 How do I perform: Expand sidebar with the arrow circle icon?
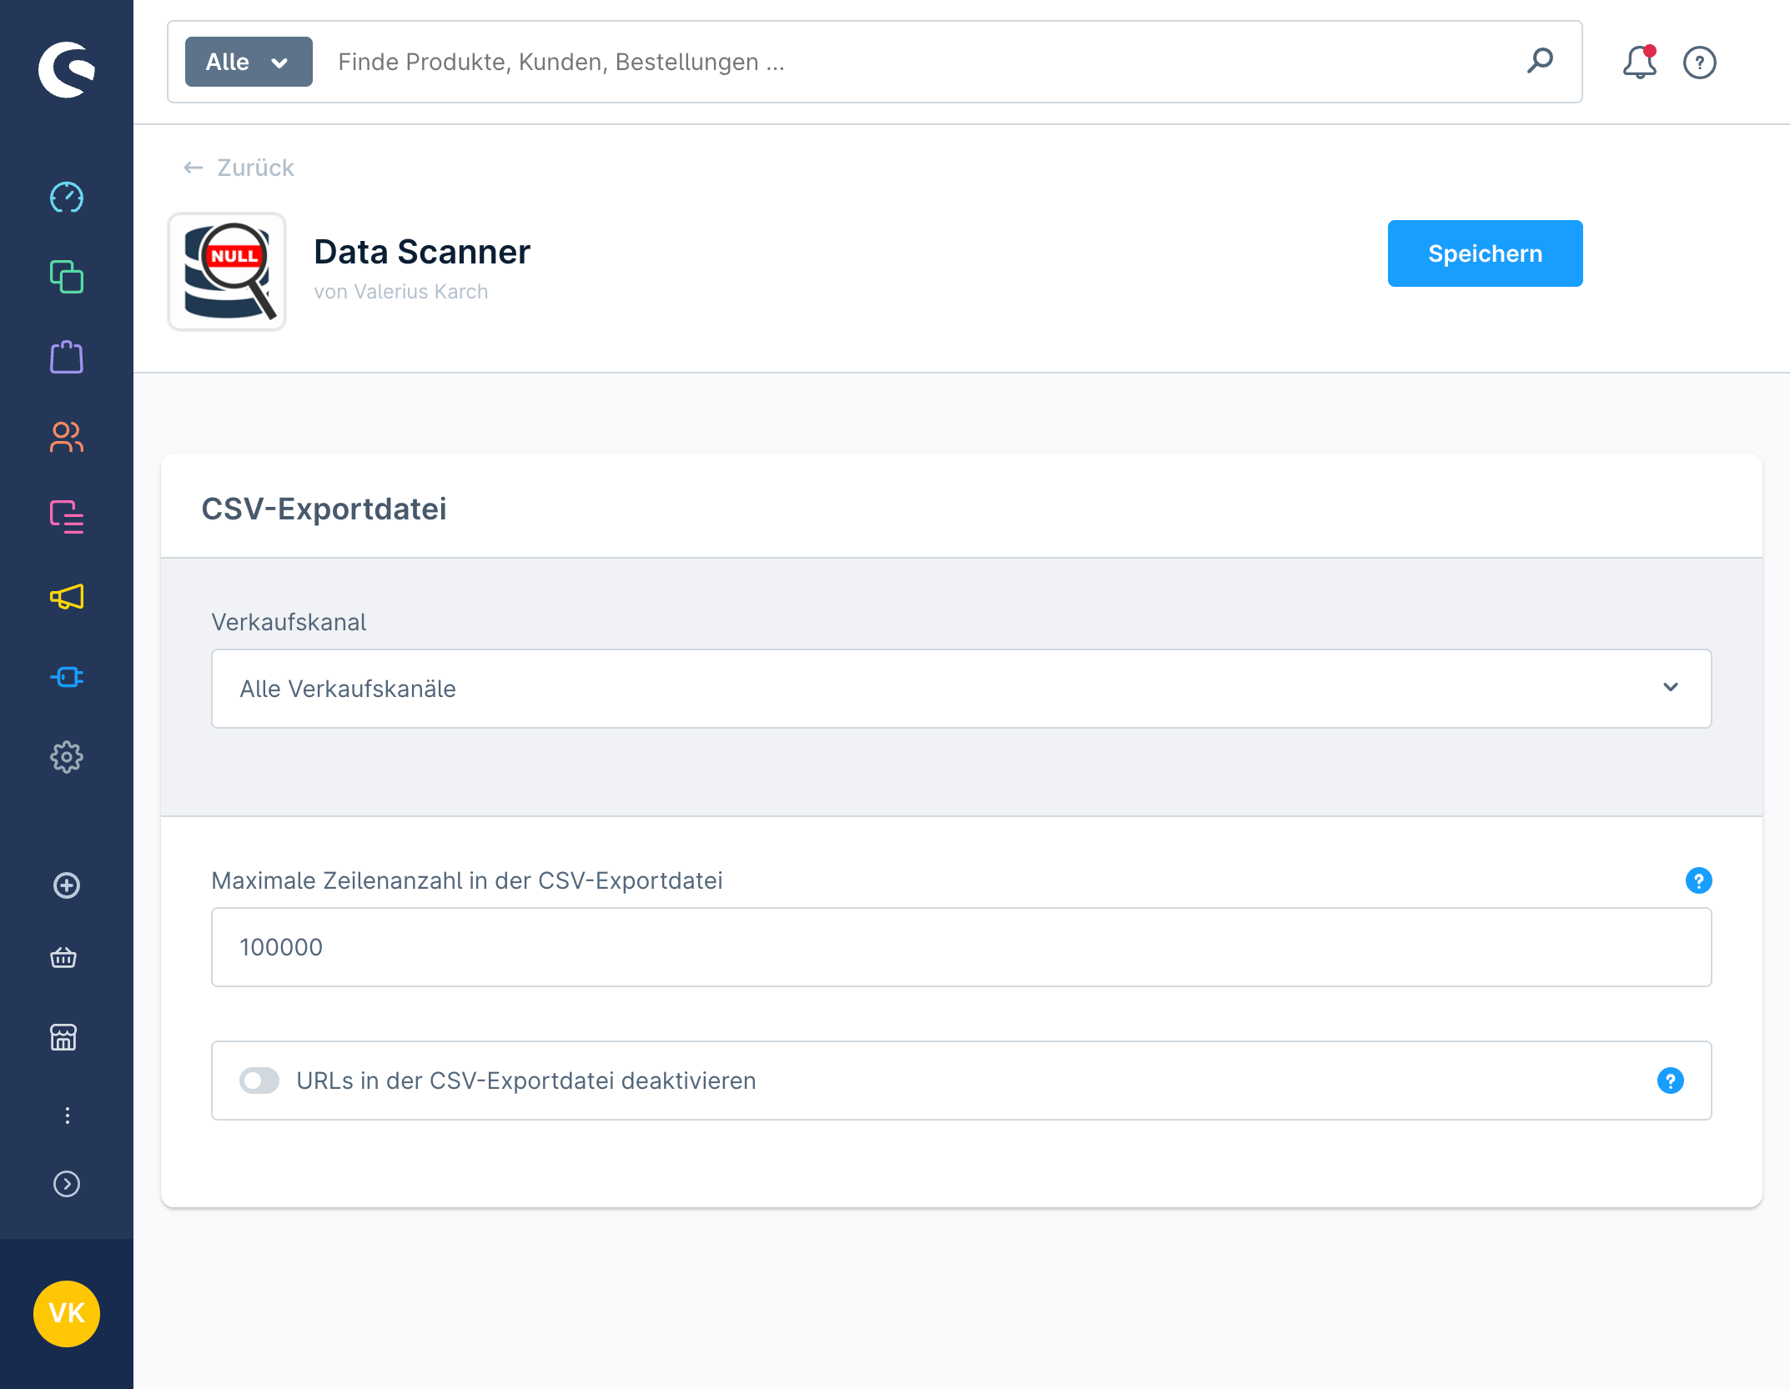67,1184
